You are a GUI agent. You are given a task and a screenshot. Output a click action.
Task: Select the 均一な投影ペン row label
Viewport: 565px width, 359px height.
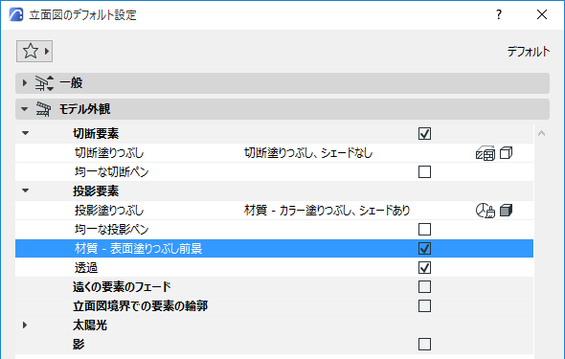[112, 230]
